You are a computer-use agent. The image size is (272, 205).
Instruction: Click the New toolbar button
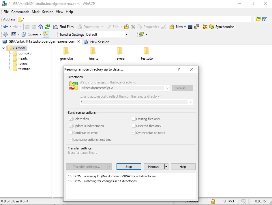(176, 27)
